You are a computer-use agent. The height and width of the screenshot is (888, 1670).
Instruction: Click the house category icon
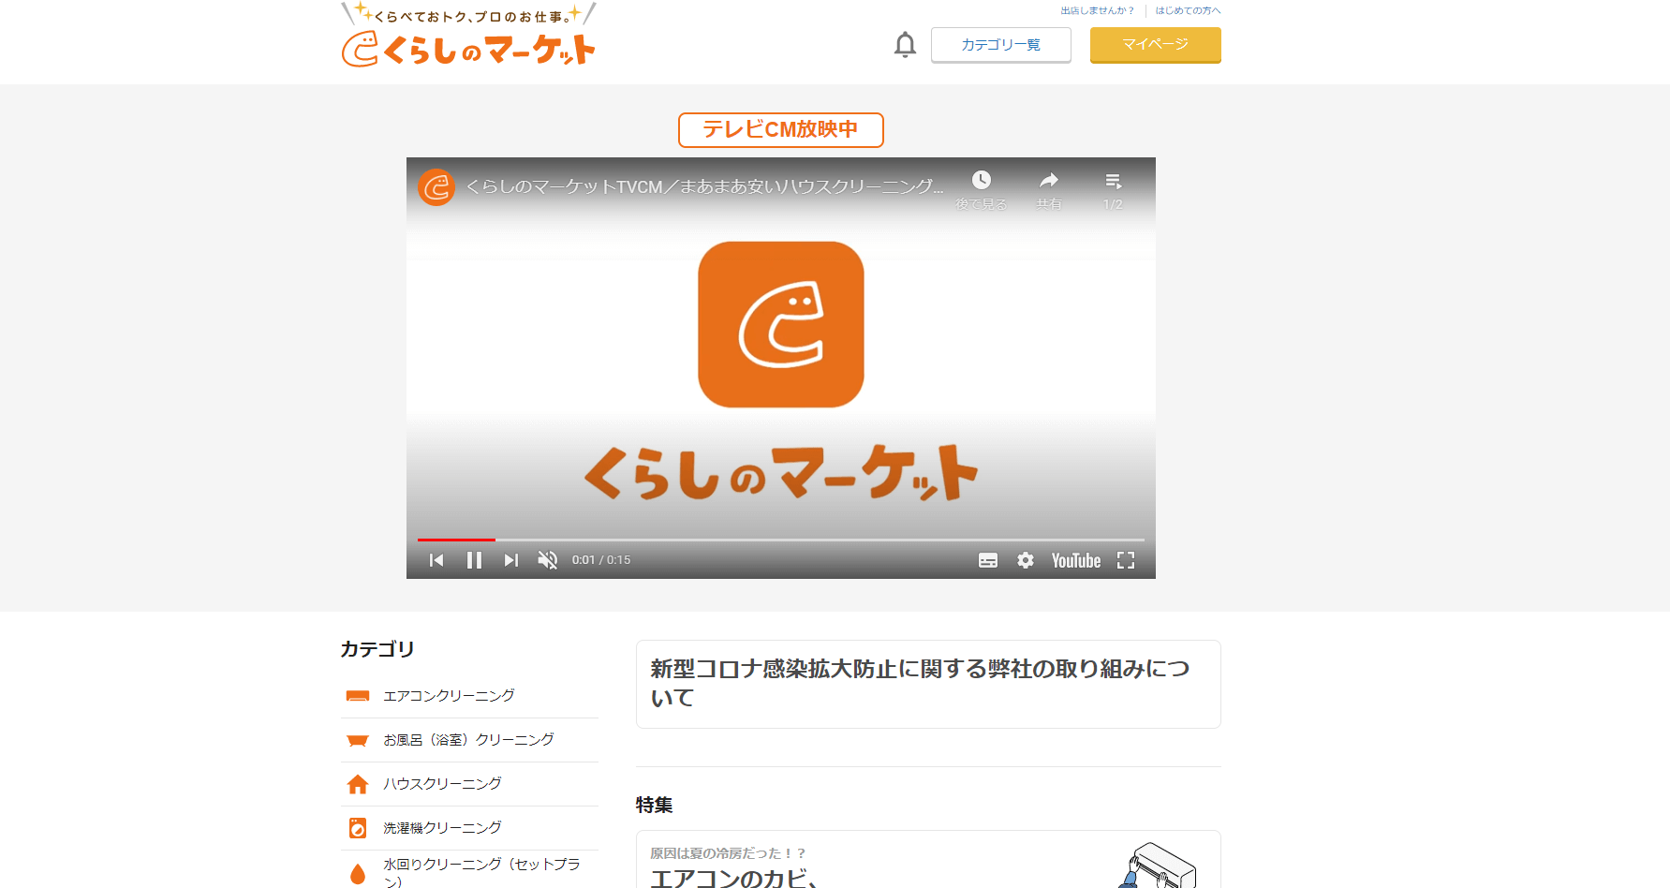358,784
